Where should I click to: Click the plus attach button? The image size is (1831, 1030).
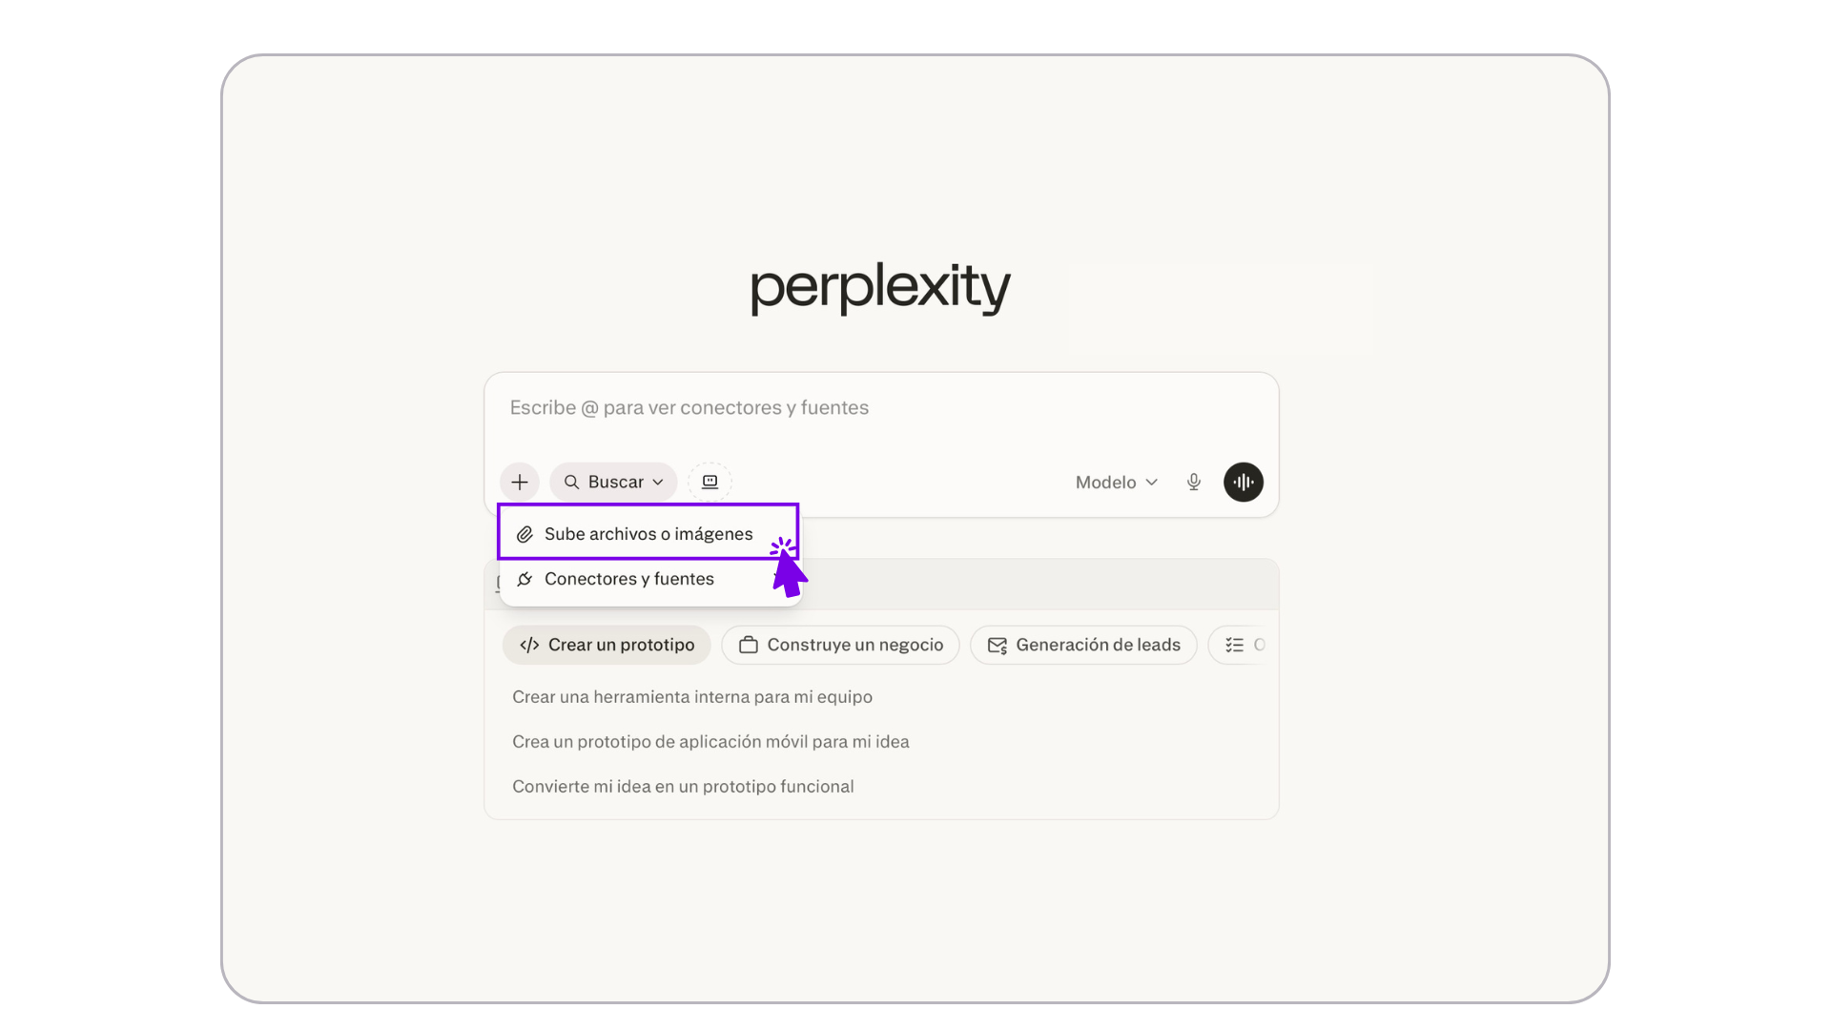coord(519,482)
